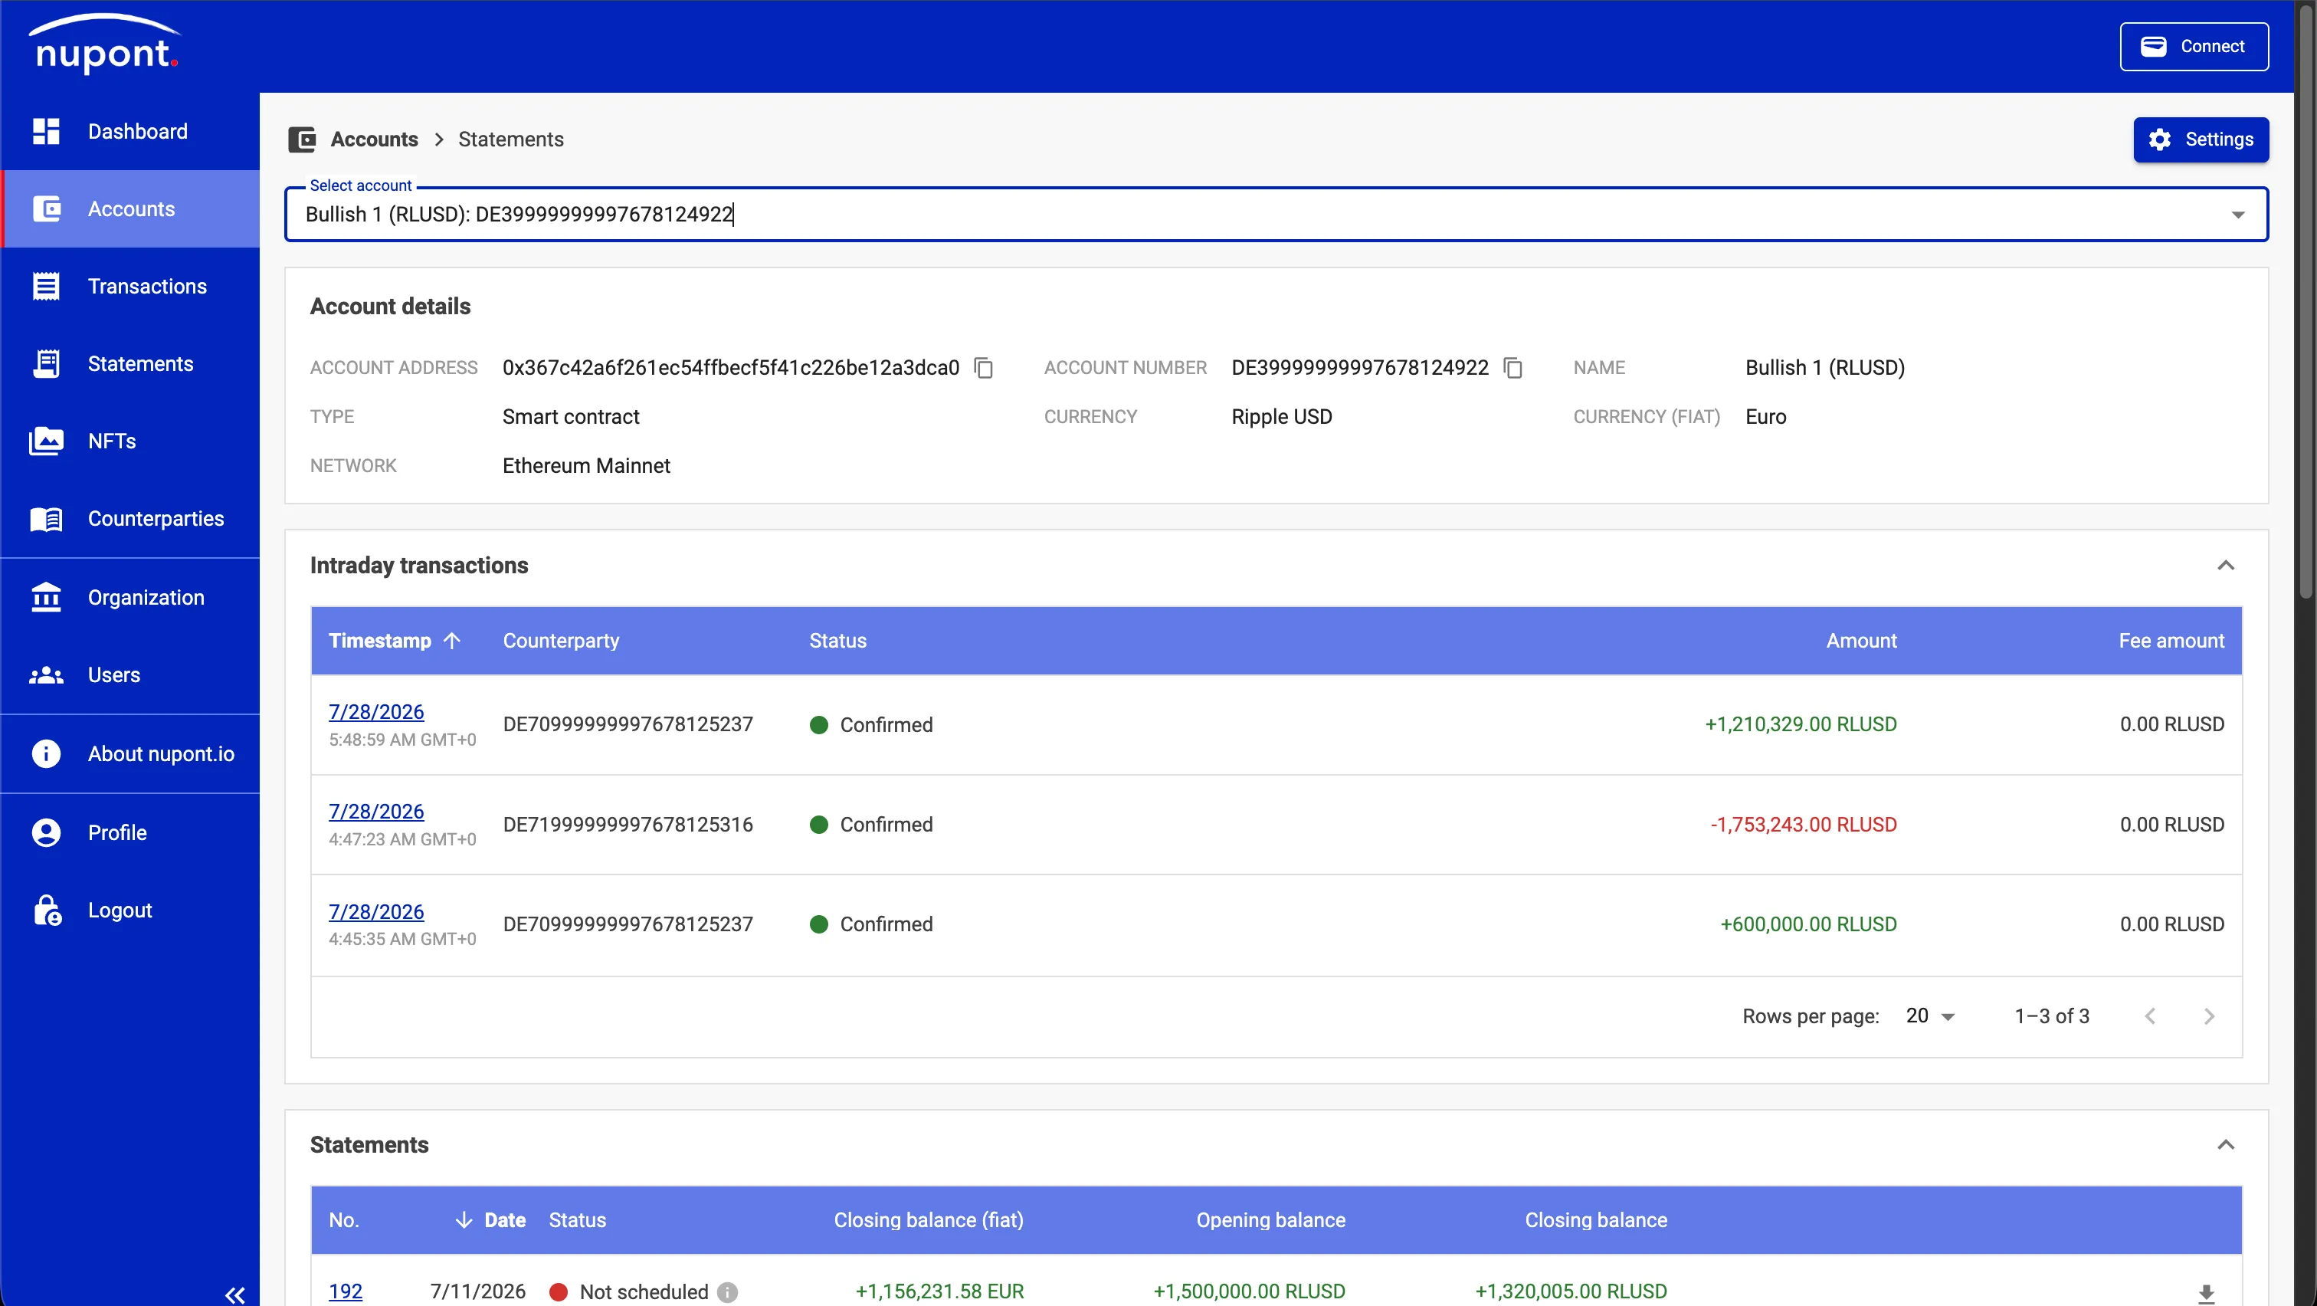Click the Dashboard grid icon

click(46, 131)
